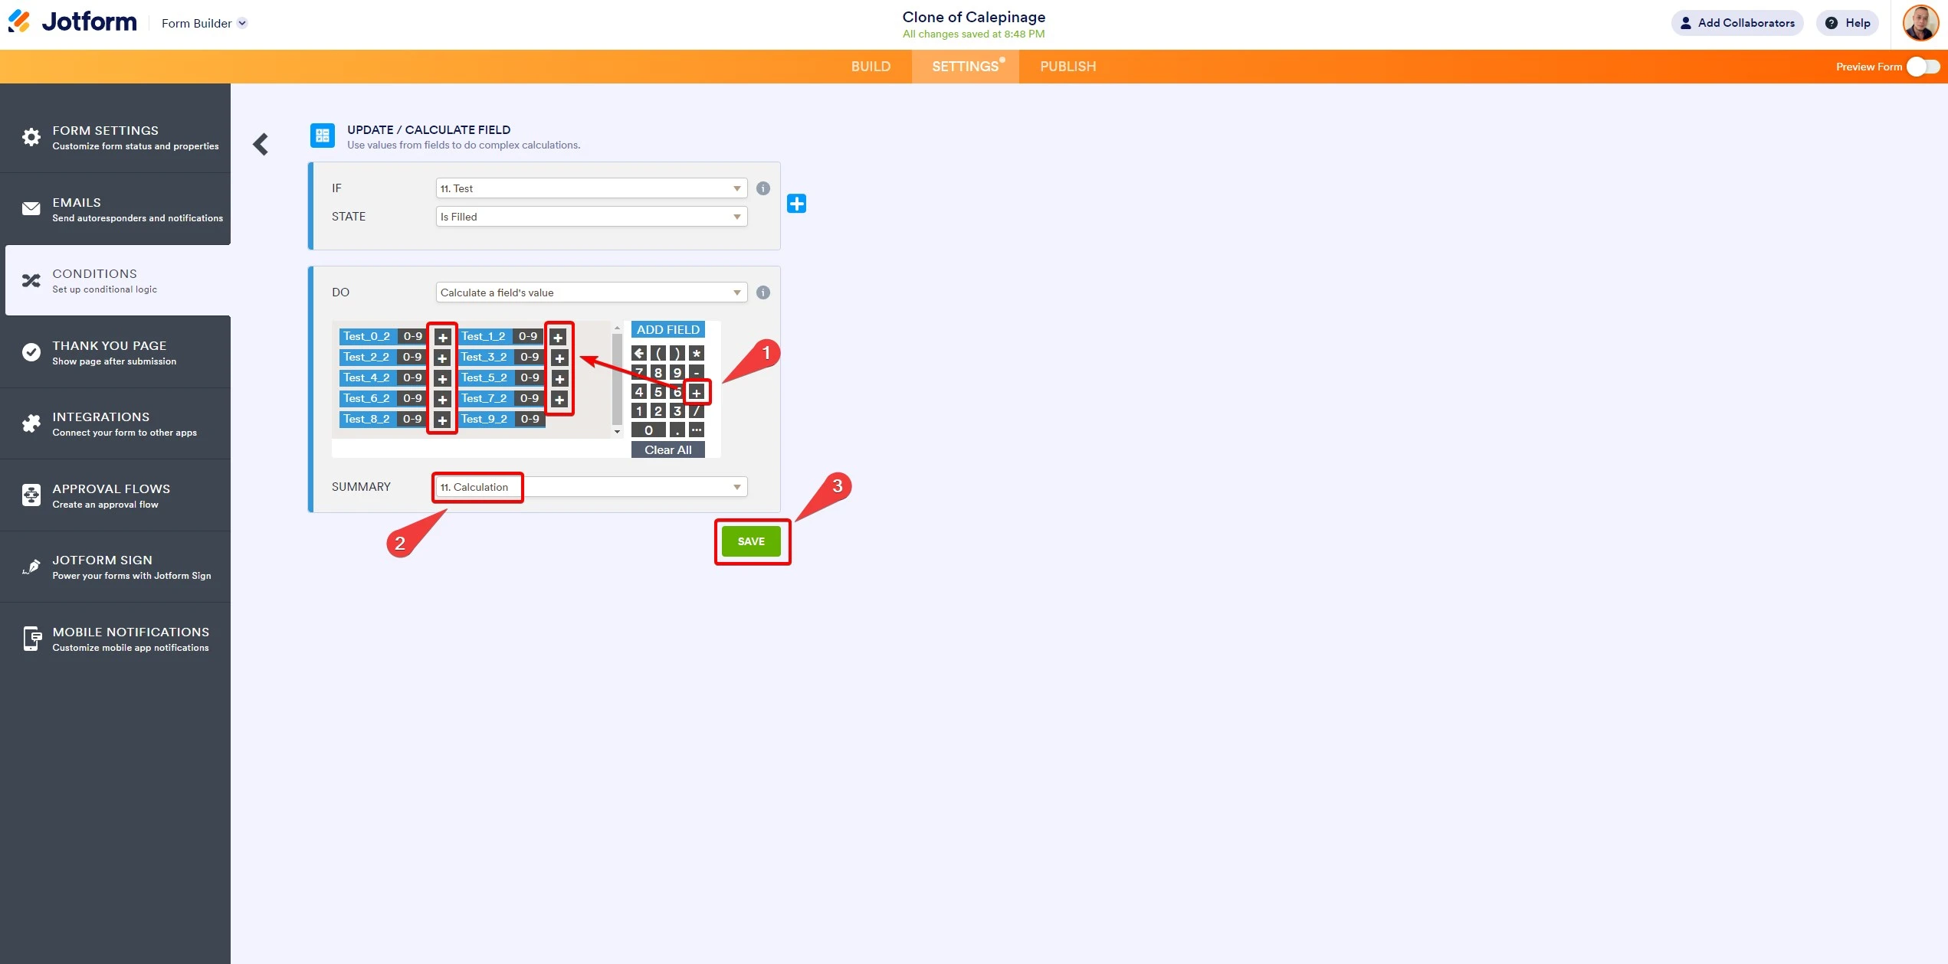Switch to the PUBLISH tab

tap(1067, 67)
